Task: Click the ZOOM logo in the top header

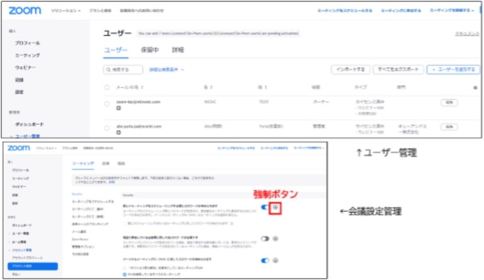Action: [x=26, y=11]
